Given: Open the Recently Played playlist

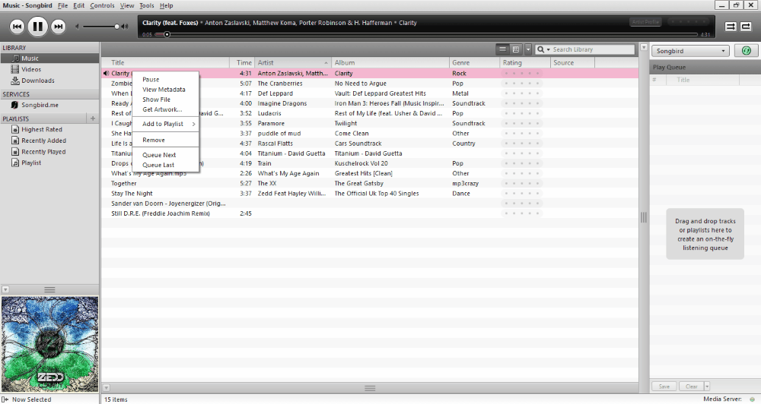Looking at the screenshot, I should [49, 152].
